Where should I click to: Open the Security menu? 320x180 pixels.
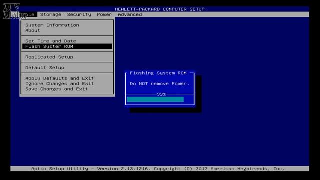tap(79, 14)
